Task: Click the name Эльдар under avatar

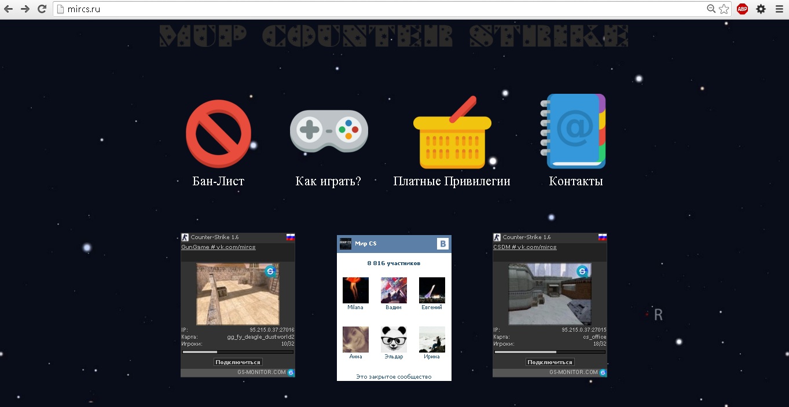Action: click(x=394, y=357)
